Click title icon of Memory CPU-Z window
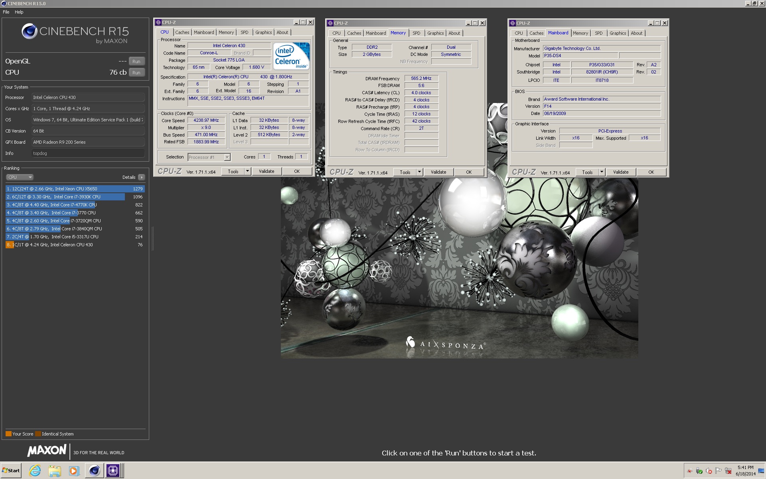 [330, 23]
